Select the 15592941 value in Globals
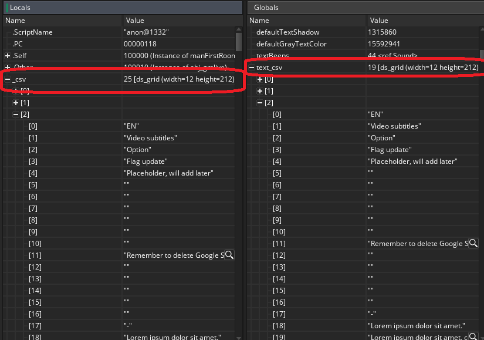Image resolution: width=484 pixels, height=340 pixels. pyautogui.click(x=384, y=44)
